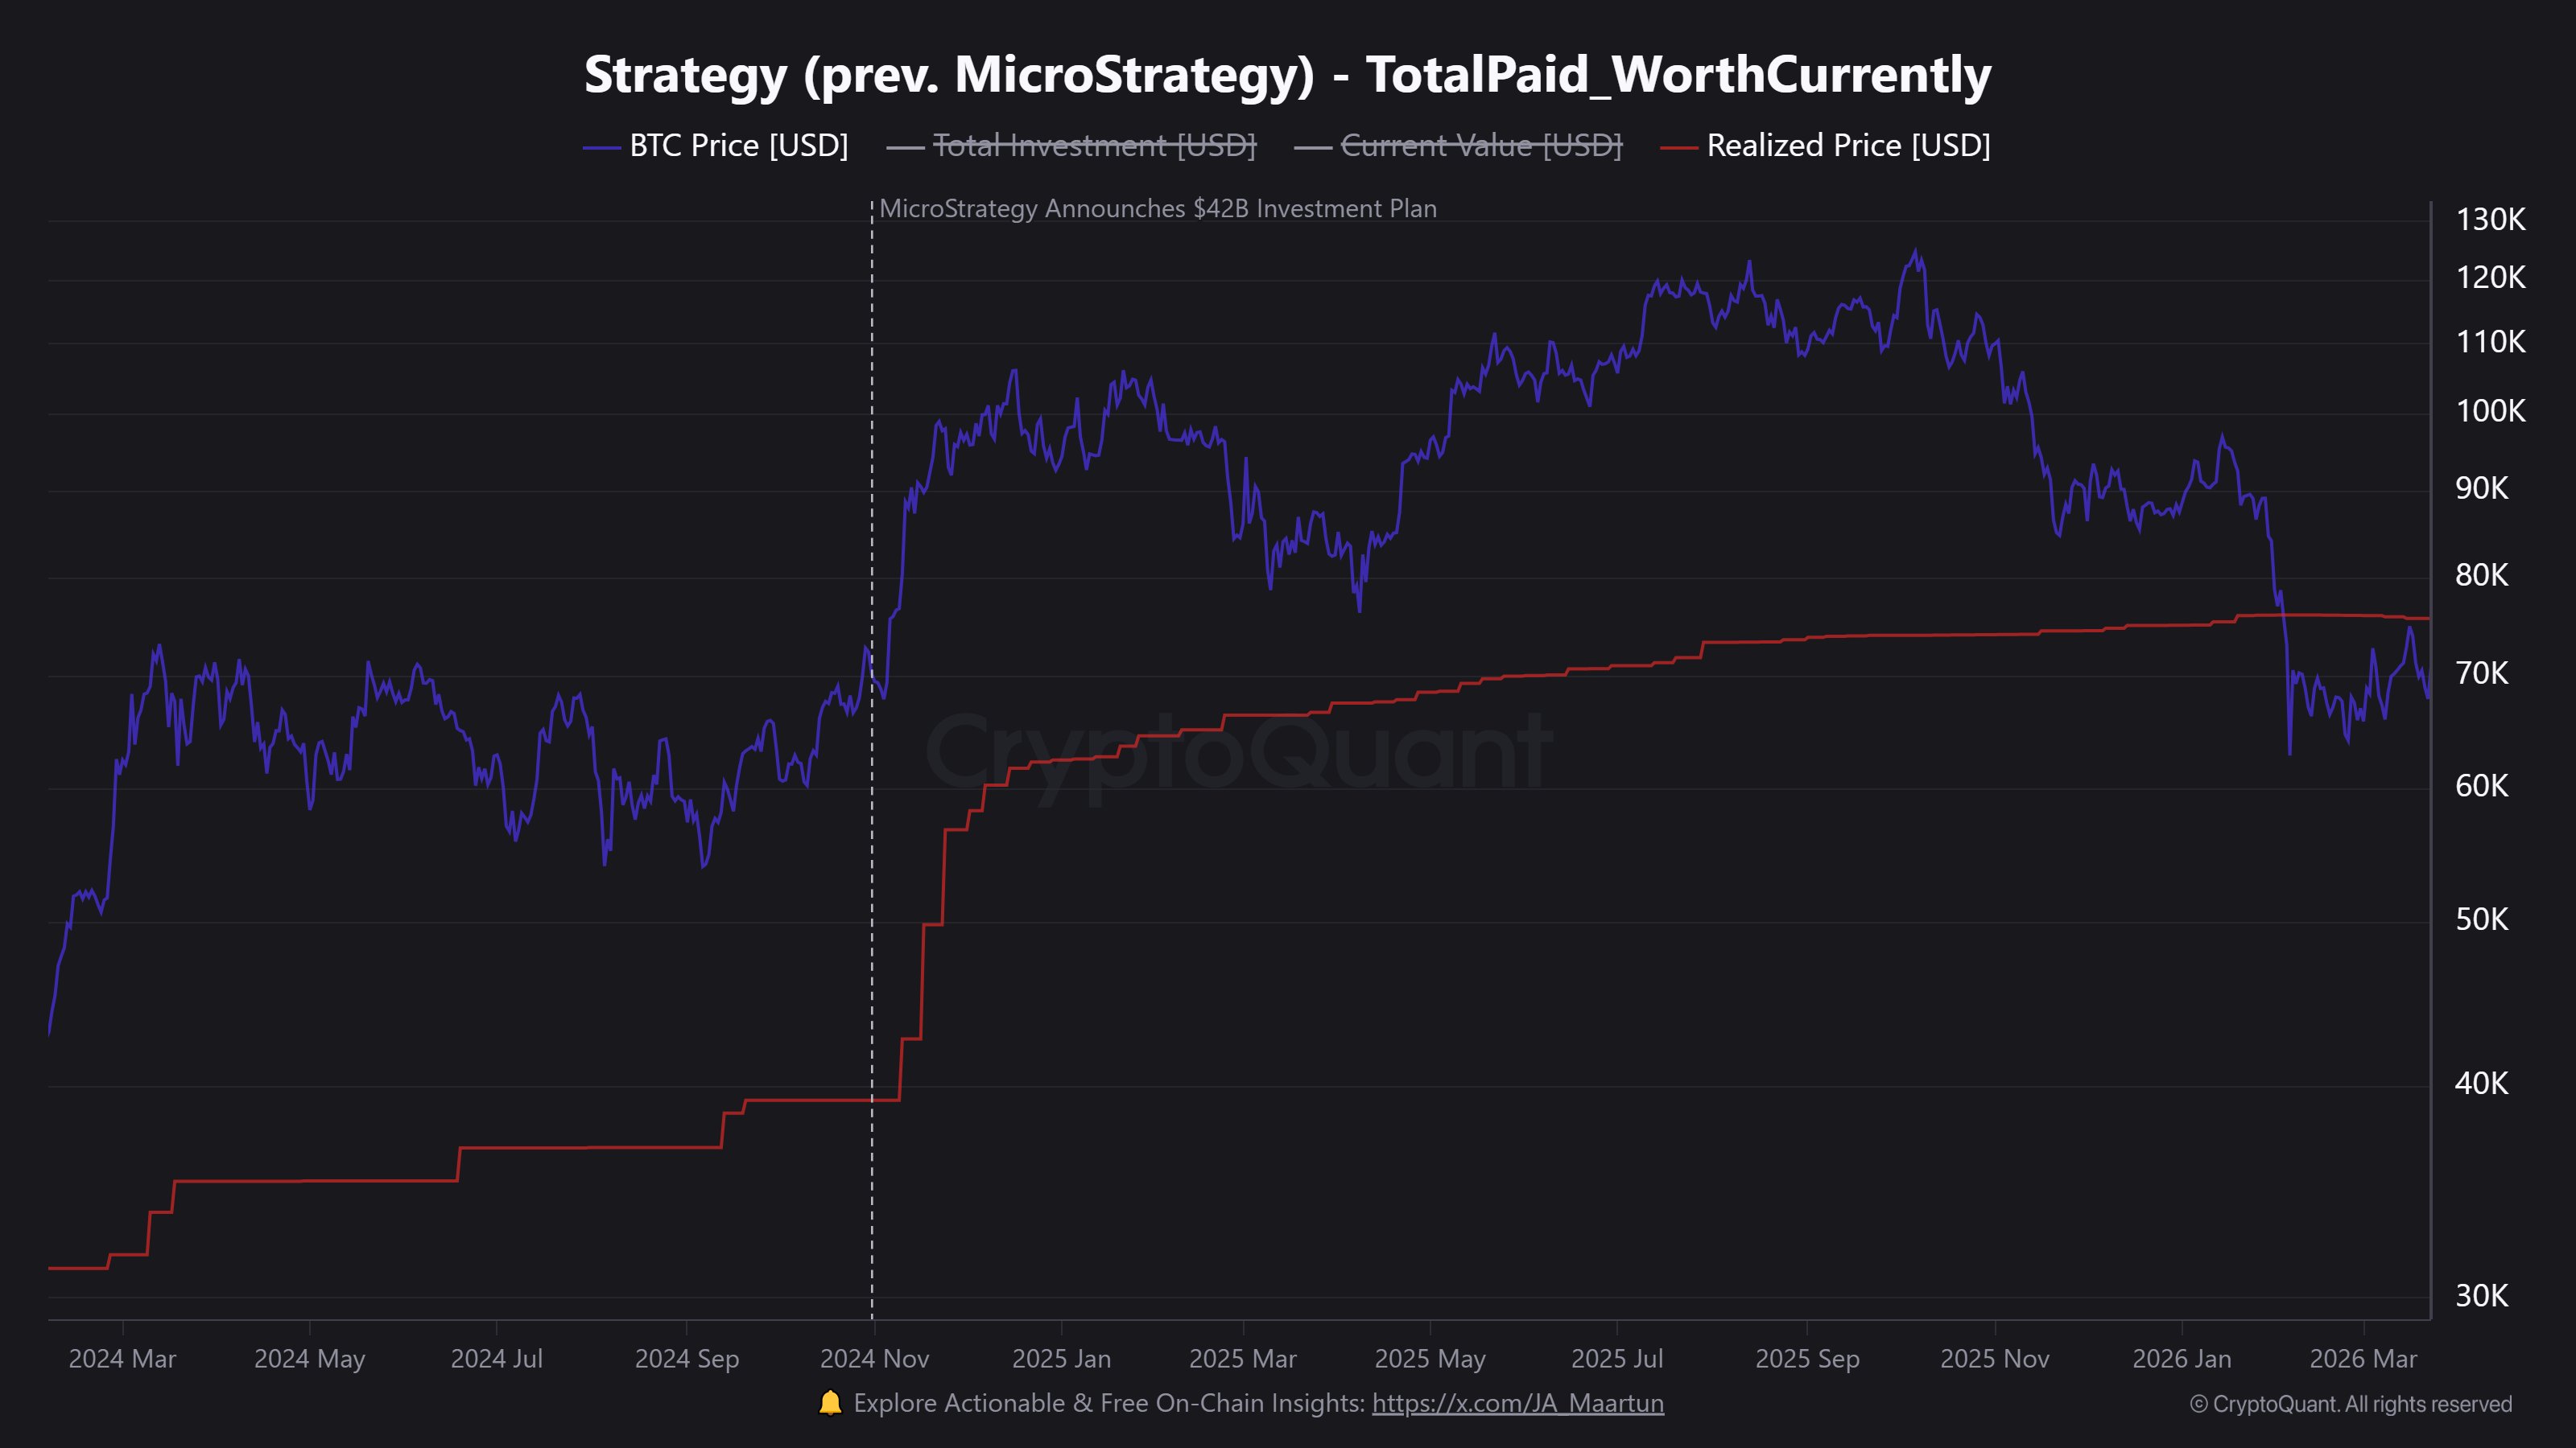Open the x.com/JA_Maartun link
Image resolution: width=2576 pixels, height=1448 pixels.
point(1518,1403)
